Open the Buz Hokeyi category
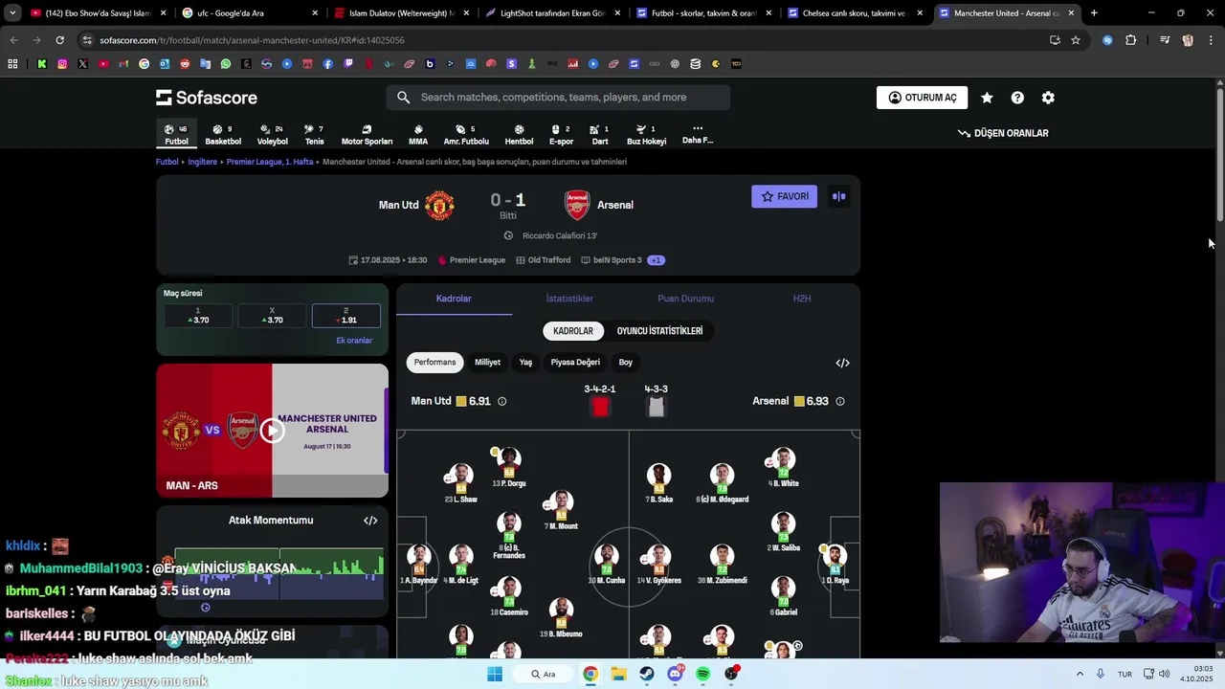Image resolution: width=1225 pixels, height=689 pixels. click(646, 134)
